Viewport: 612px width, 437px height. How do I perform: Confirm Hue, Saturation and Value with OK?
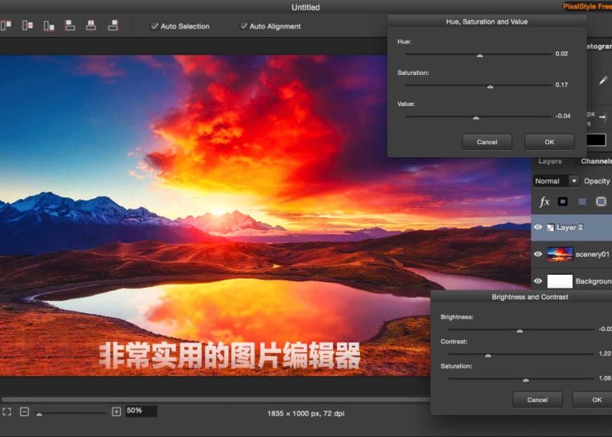coord(549,142)
